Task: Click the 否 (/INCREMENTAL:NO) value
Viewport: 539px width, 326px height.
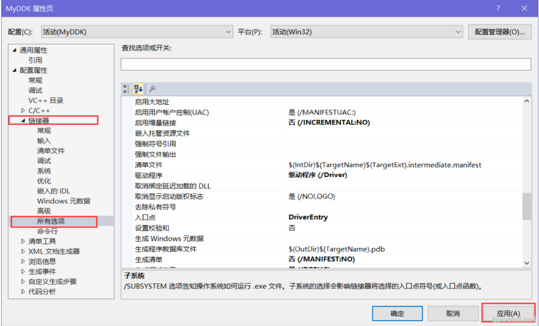Action: coord(329,122)
